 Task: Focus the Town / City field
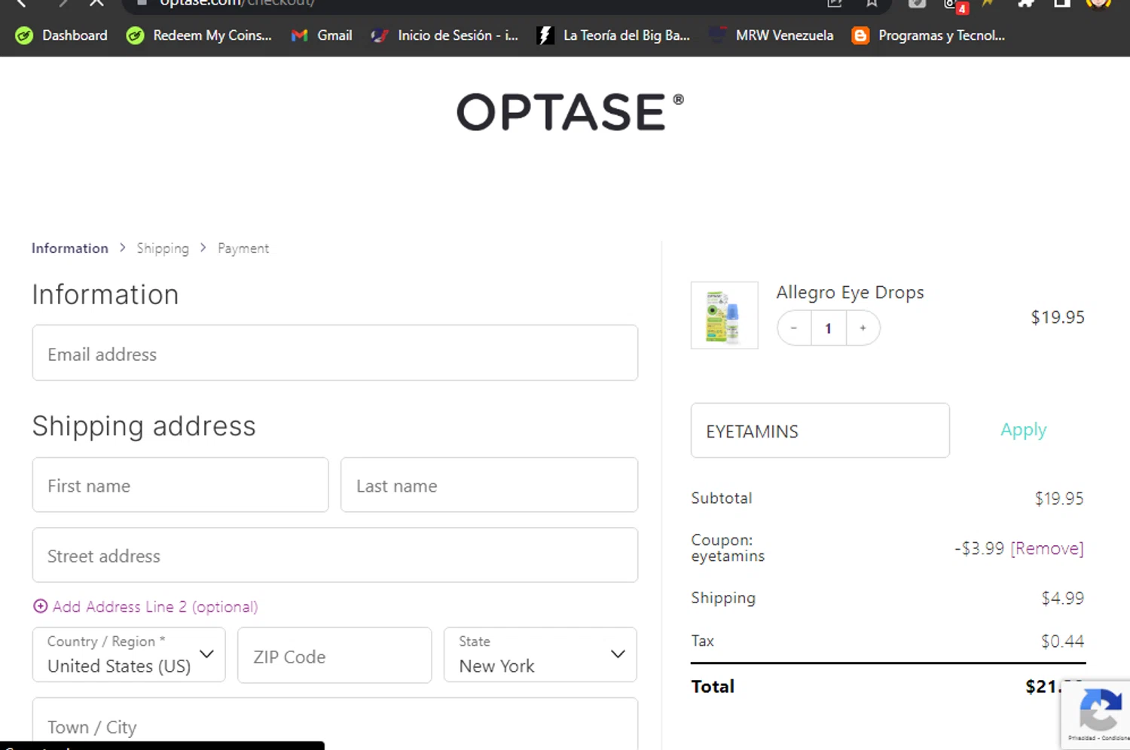[335, 724]
